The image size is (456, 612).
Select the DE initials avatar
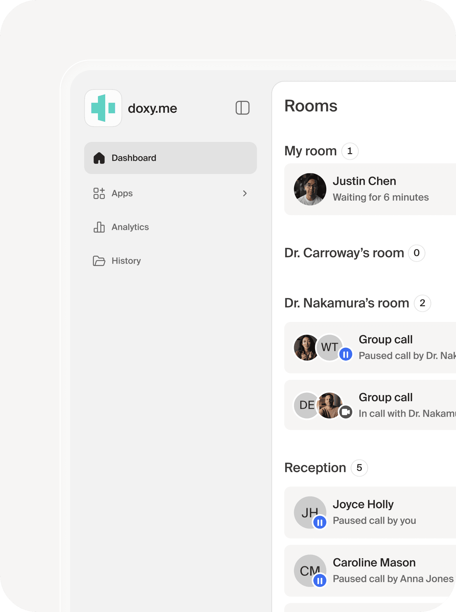point(306,405)
